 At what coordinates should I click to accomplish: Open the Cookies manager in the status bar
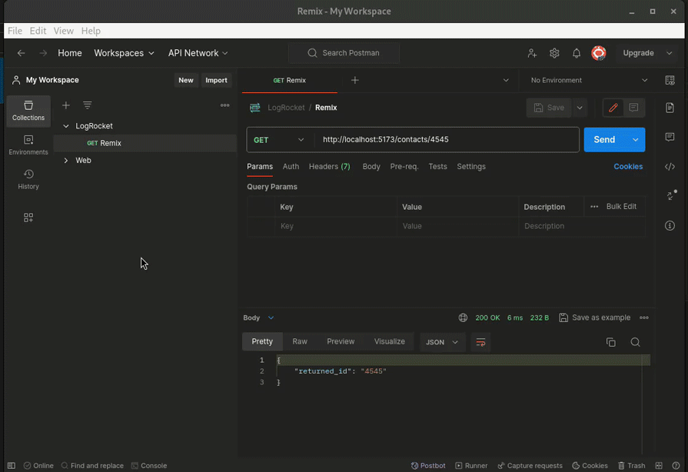[x=590, y=465]
